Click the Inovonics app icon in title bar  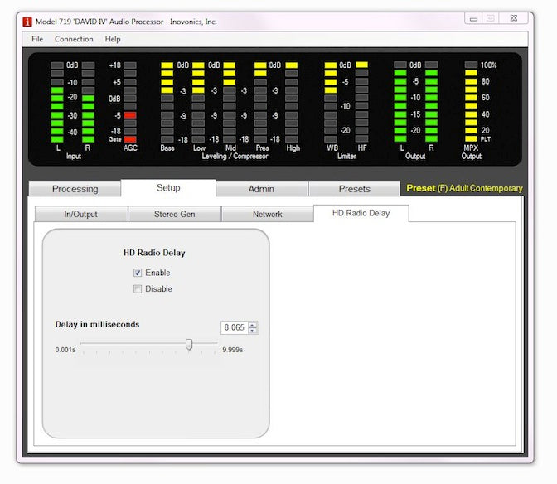pyautogui.click(x=26, y=21)
